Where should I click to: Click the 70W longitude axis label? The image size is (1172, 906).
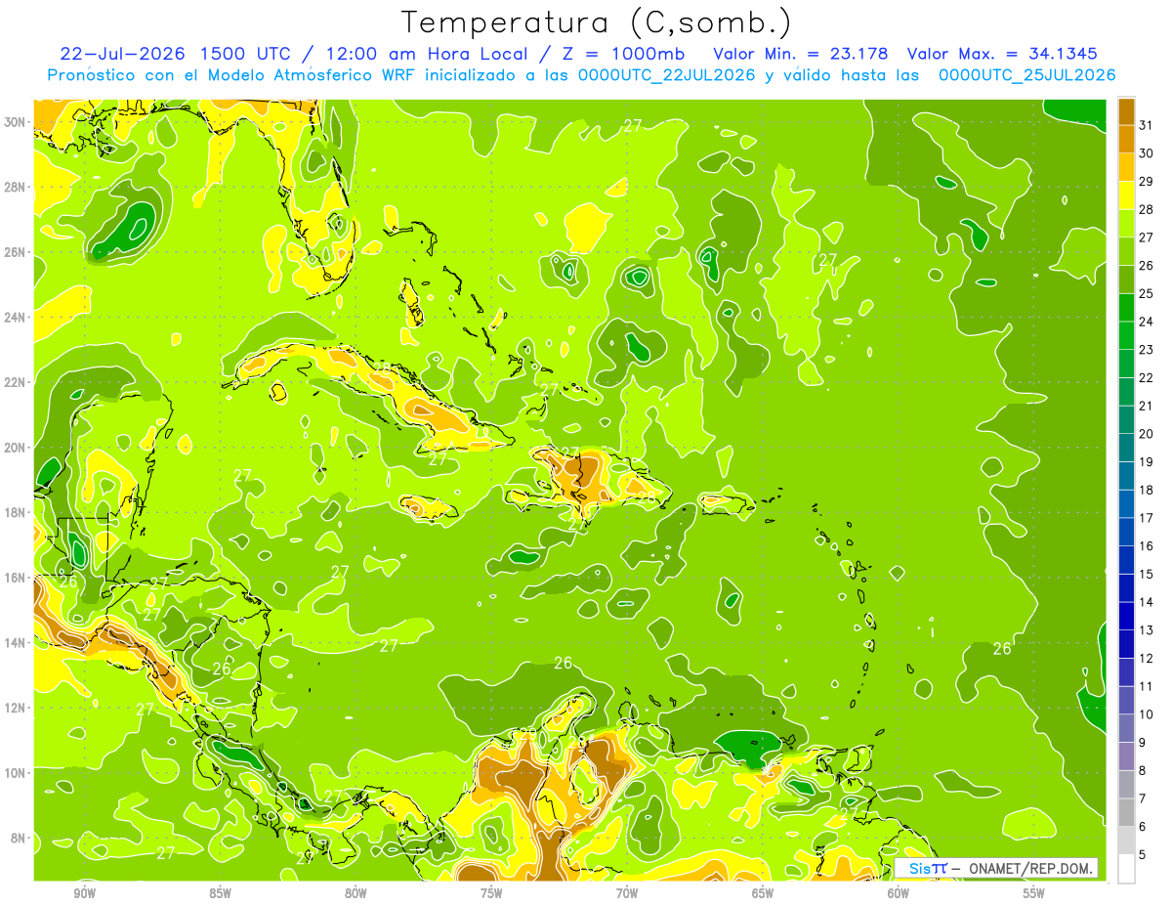627,893
